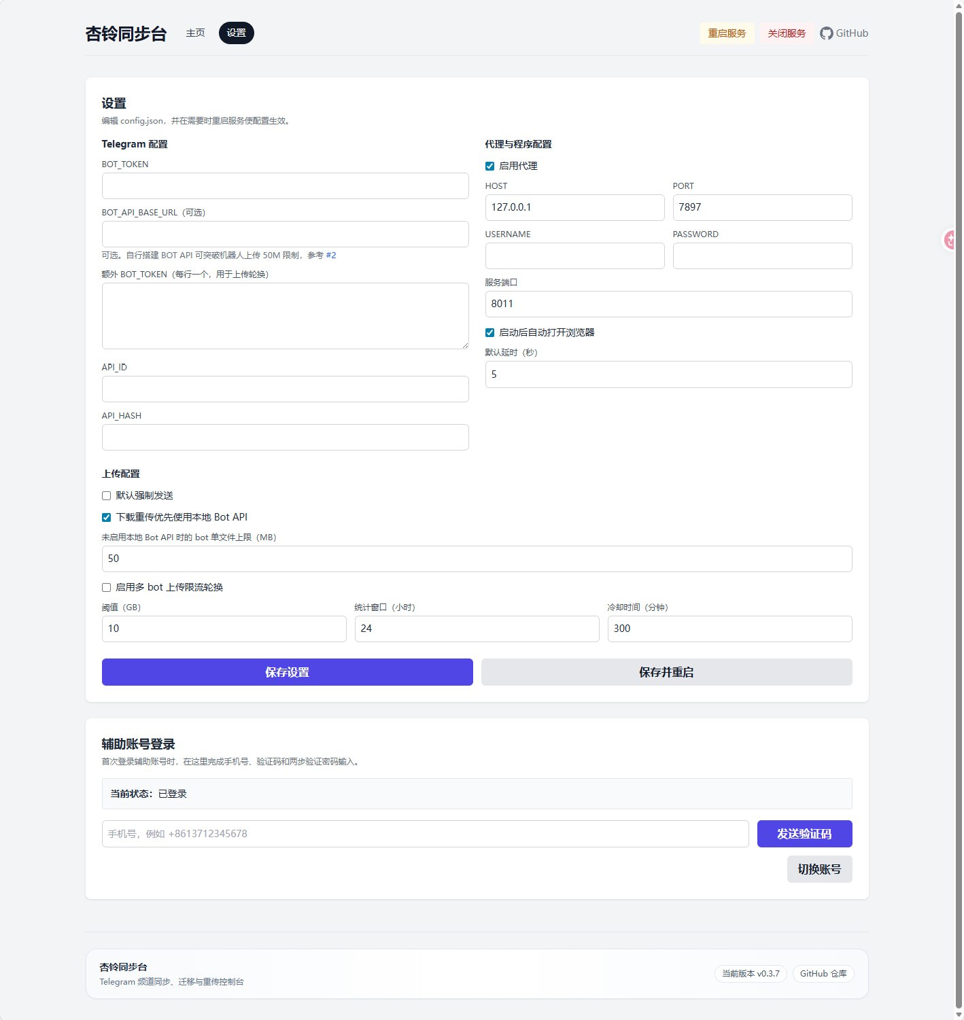Image resolution: width=964 pixels, height=1020 pixels.
Task: Toggle 下载重传优先使用本地 Bot API checkbox
Action: [x=106, y=518]
